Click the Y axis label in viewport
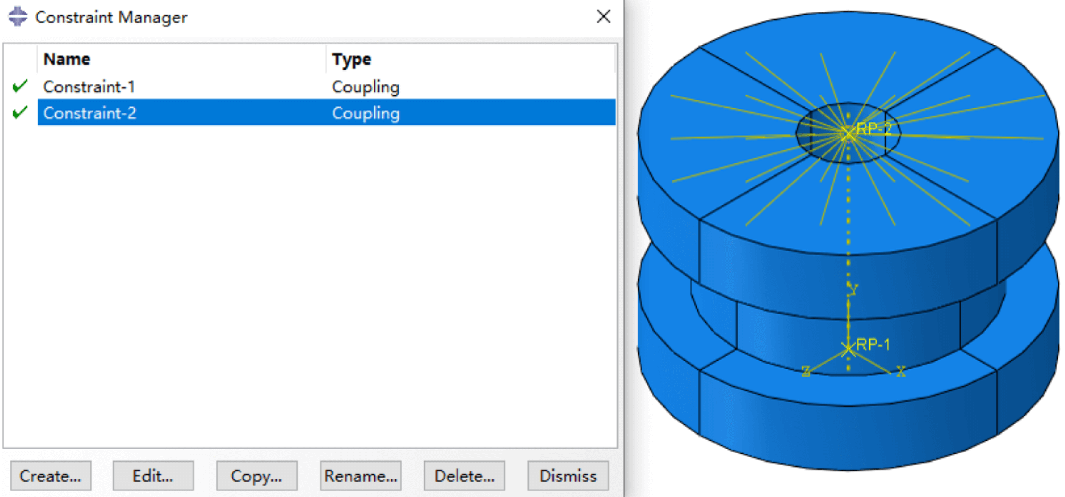 coord(853,289)
